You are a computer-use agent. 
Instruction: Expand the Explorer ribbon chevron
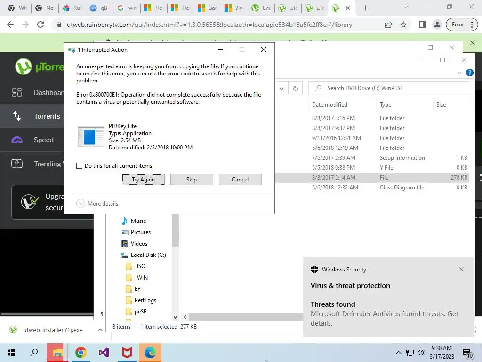coord(459,73)
